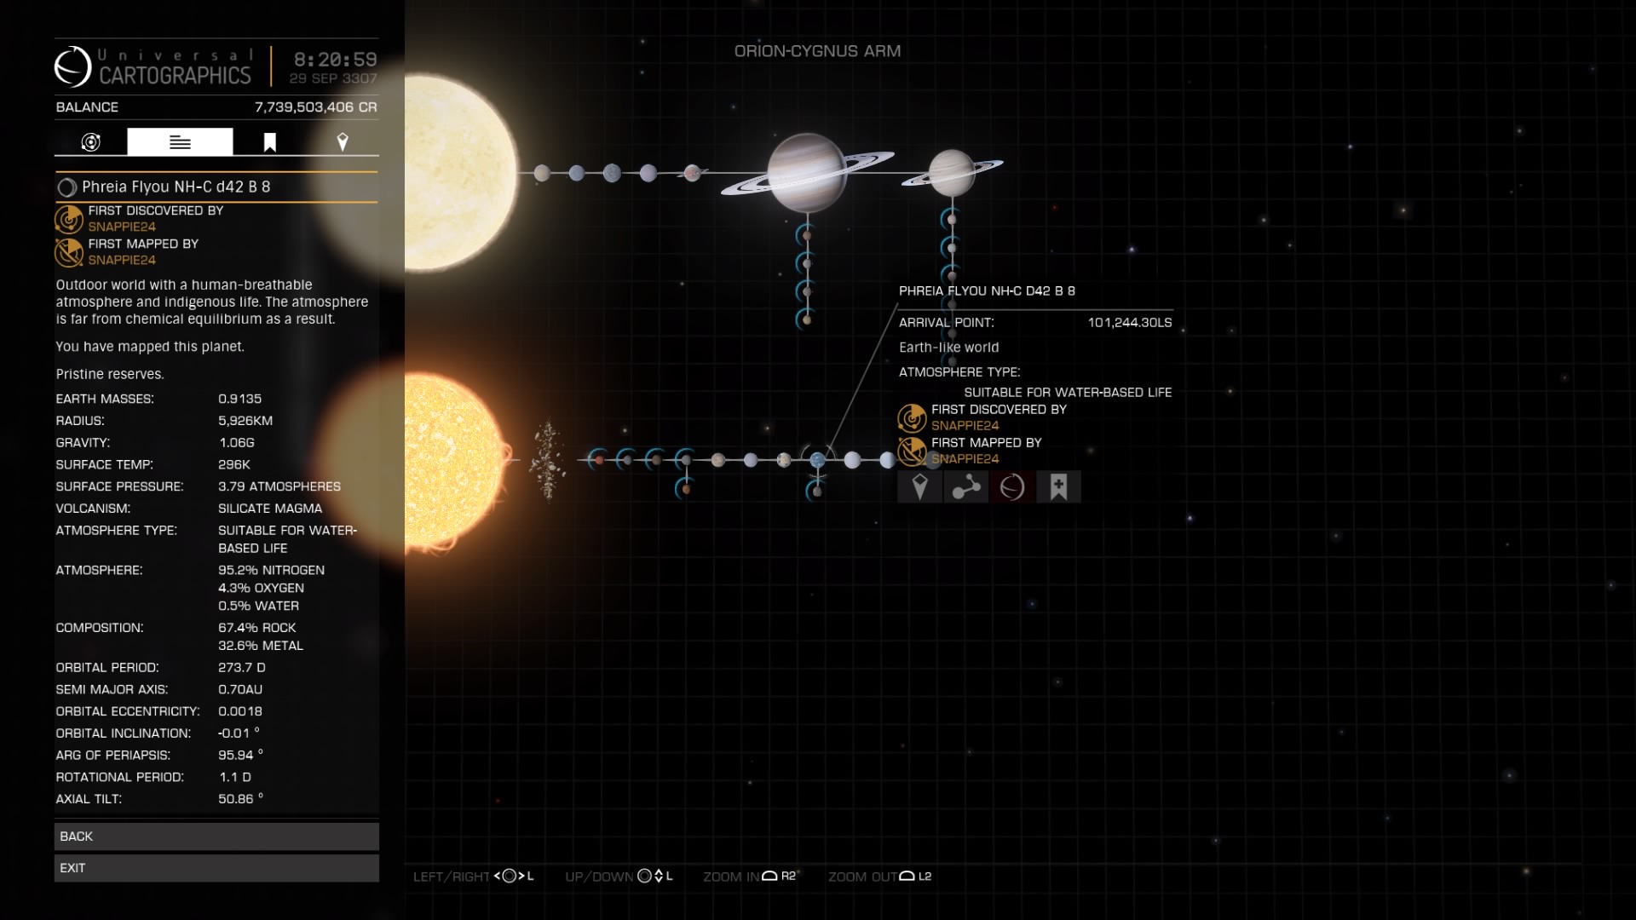This screenshot has width=1636, height=920.
Task: Select the body details list tab
Action: (x=180, y=142)
